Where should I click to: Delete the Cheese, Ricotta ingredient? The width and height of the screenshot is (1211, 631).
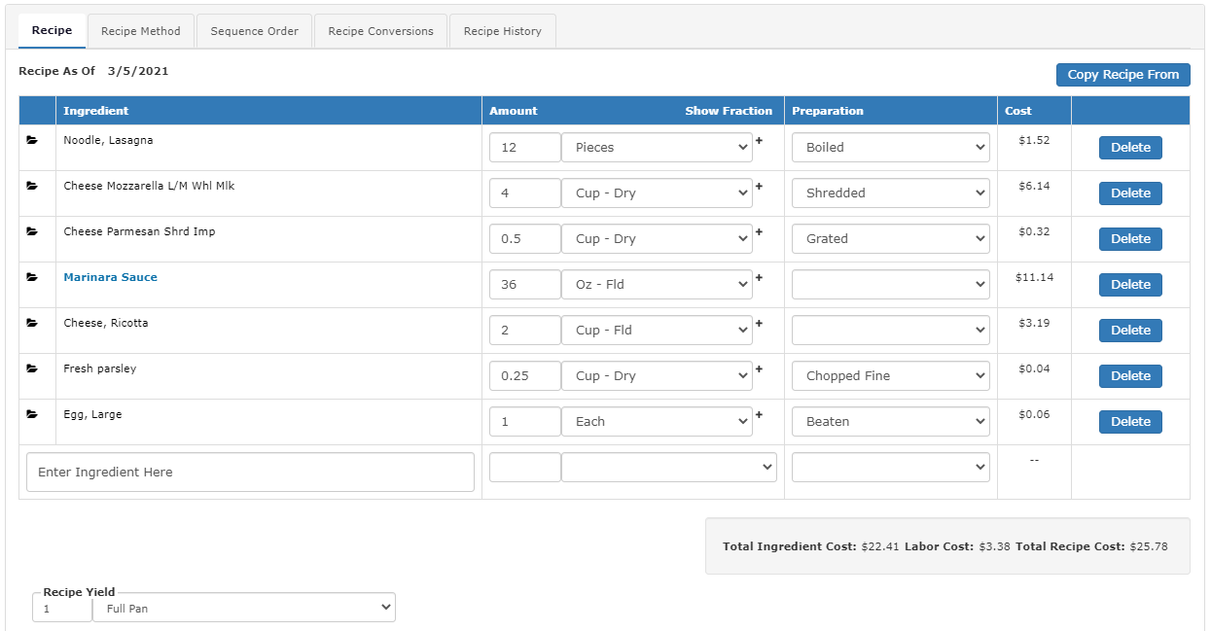[x=1130, y=331]
